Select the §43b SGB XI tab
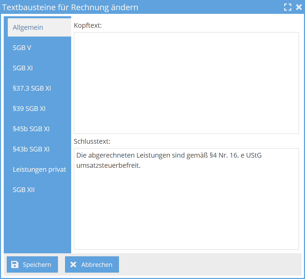The width and height of the screenshot is (305, 279). (31, 149)
